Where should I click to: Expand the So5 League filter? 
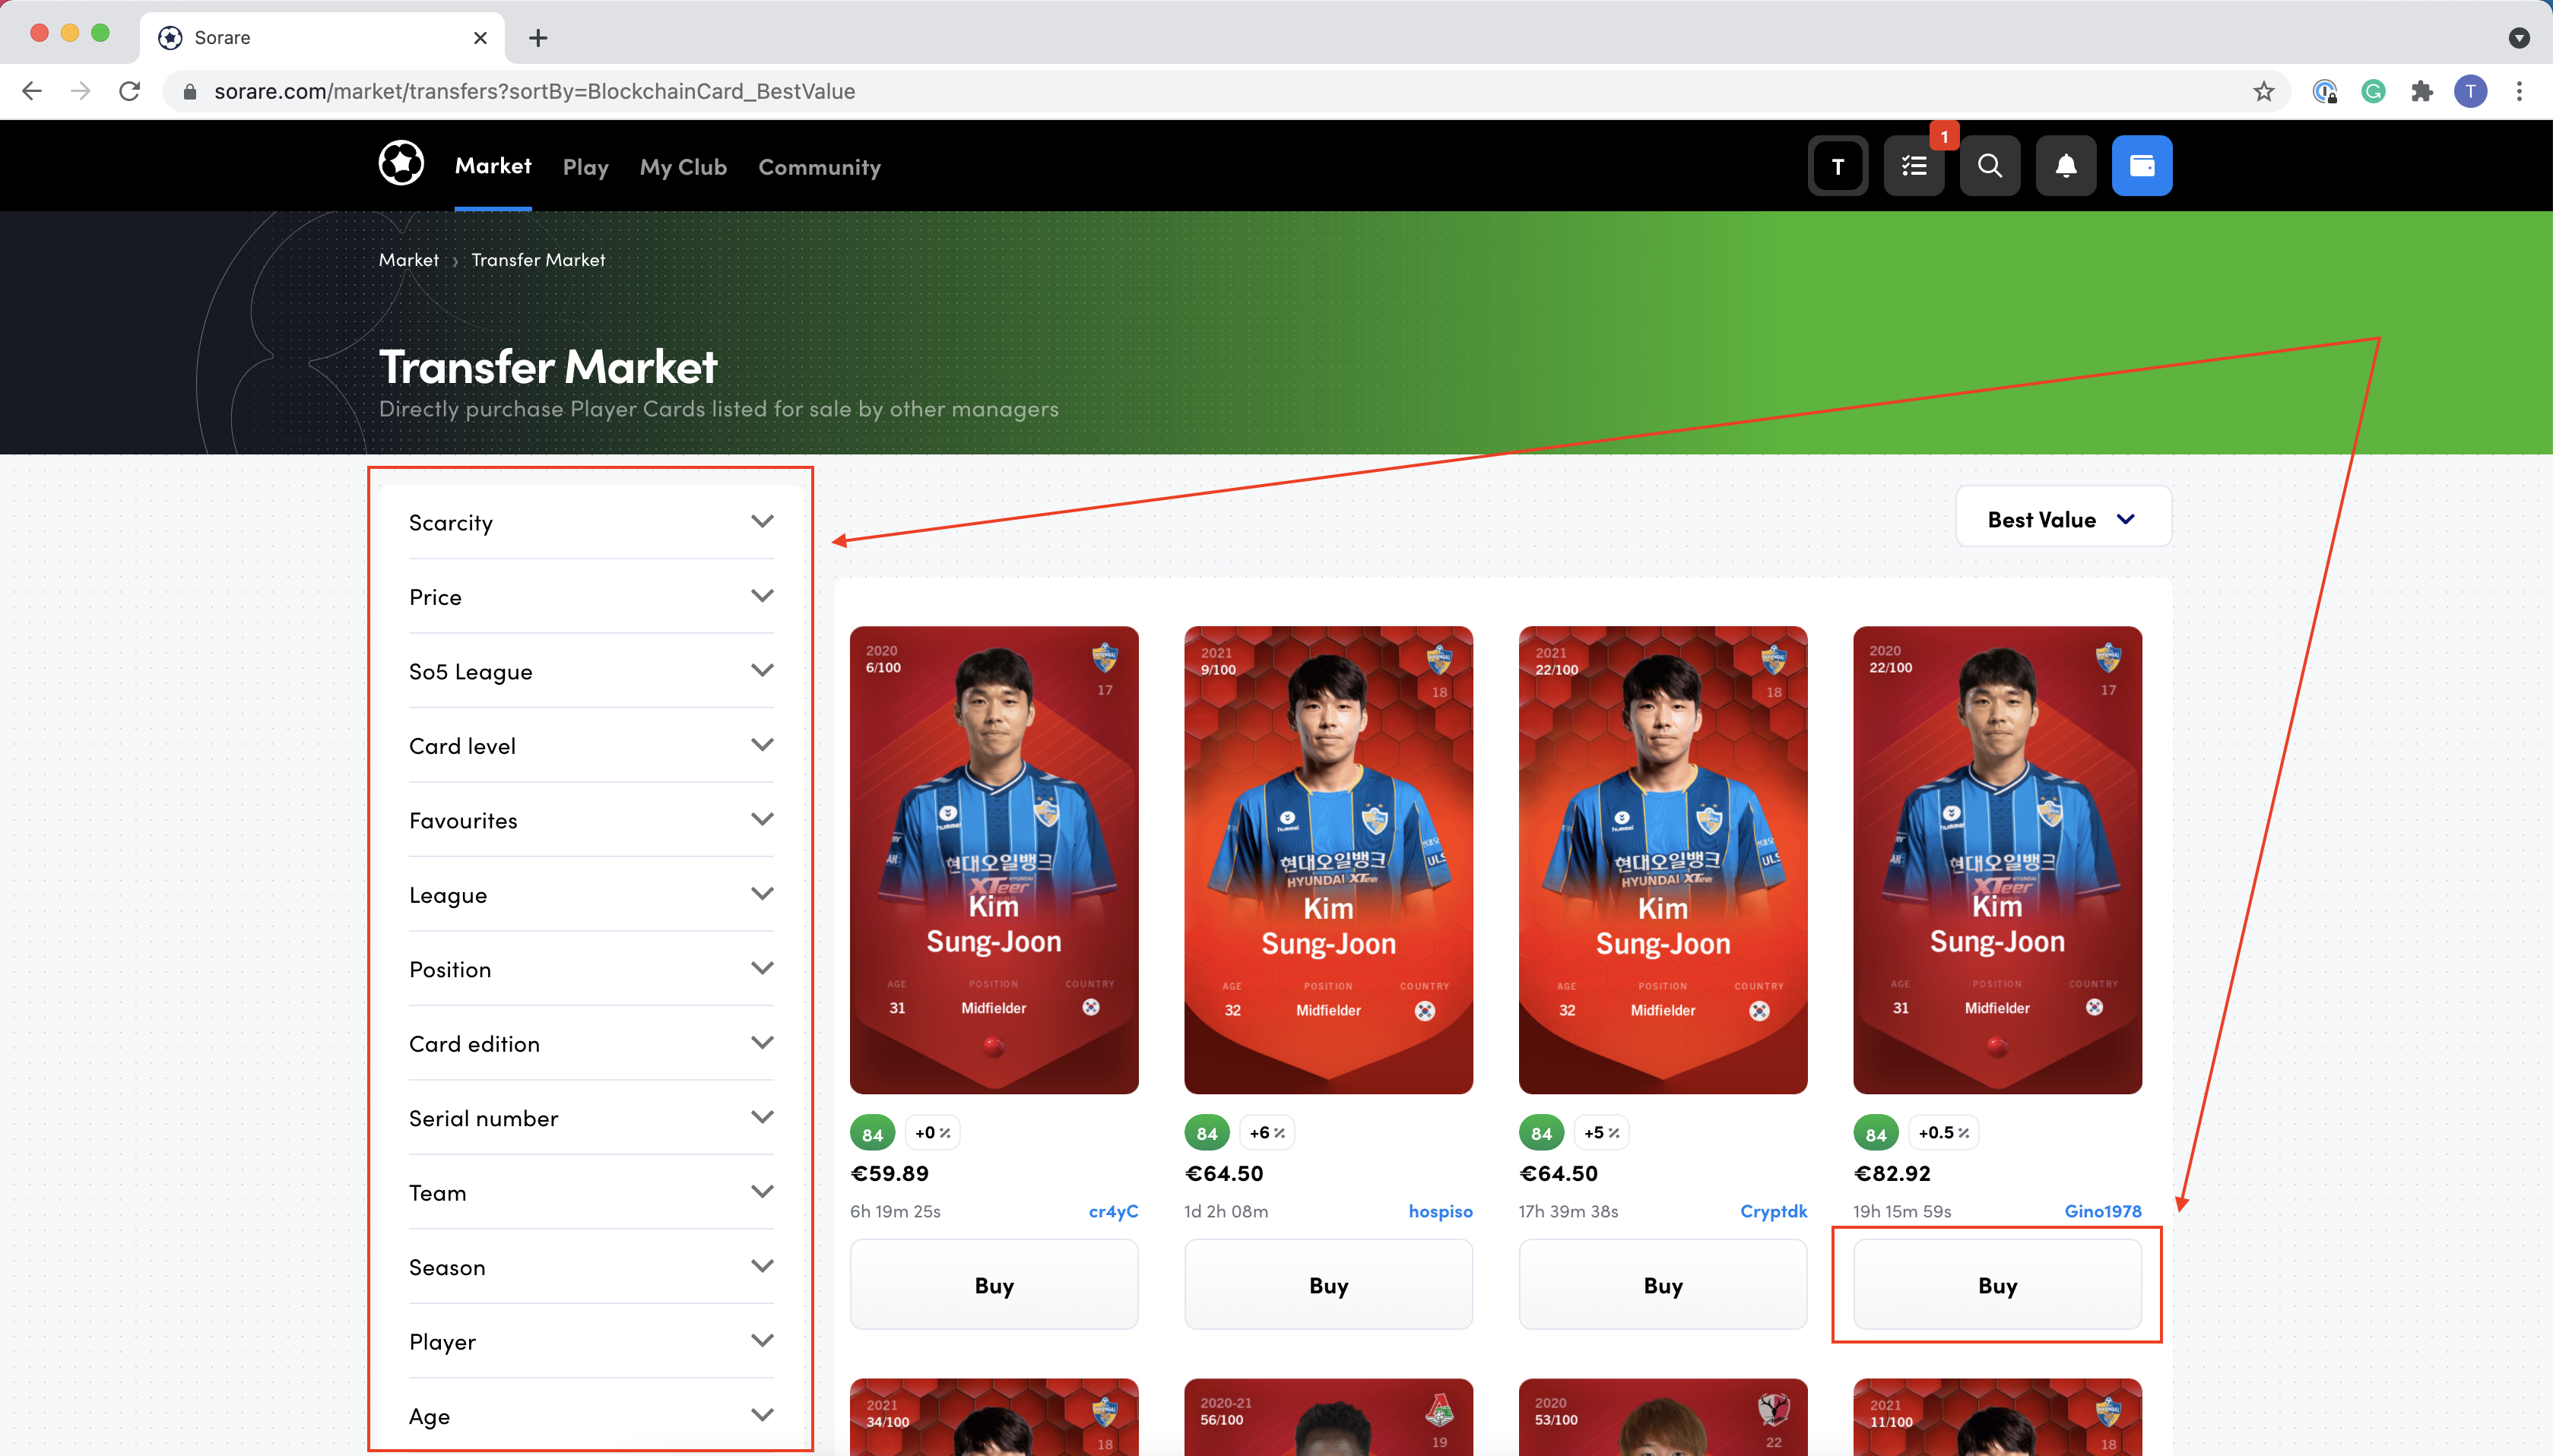click(x=591, y=671)
